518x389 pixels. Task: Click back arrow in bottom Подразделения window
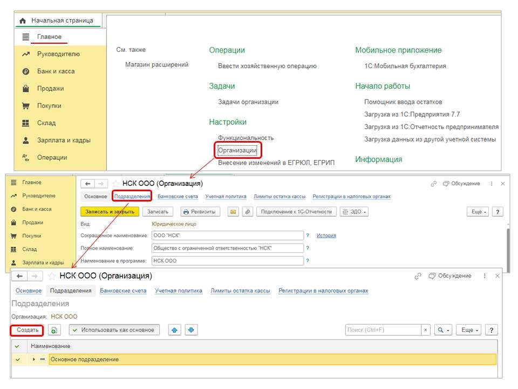[x=19, y=276]
